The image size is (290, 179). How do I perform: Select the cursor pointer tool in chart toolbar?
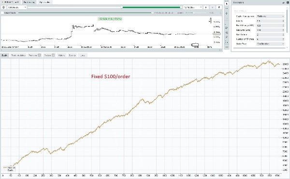click(227, 4)
